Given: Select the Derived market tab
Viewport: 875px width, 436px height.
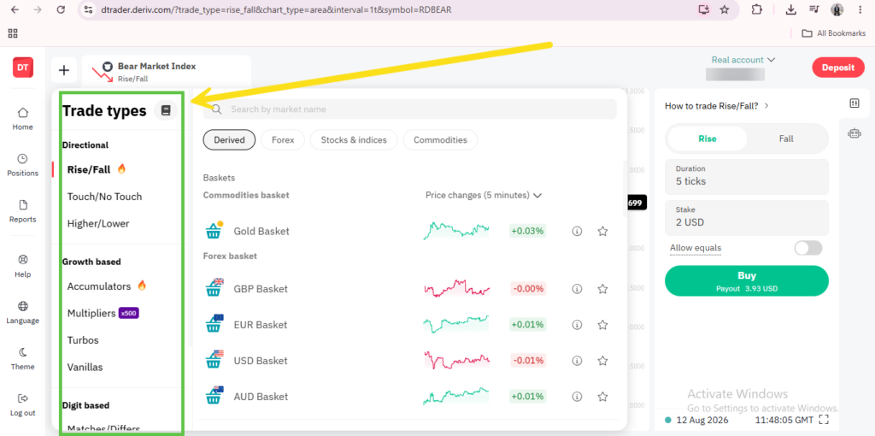Looking at the screenshot, I should click(229, 140).
